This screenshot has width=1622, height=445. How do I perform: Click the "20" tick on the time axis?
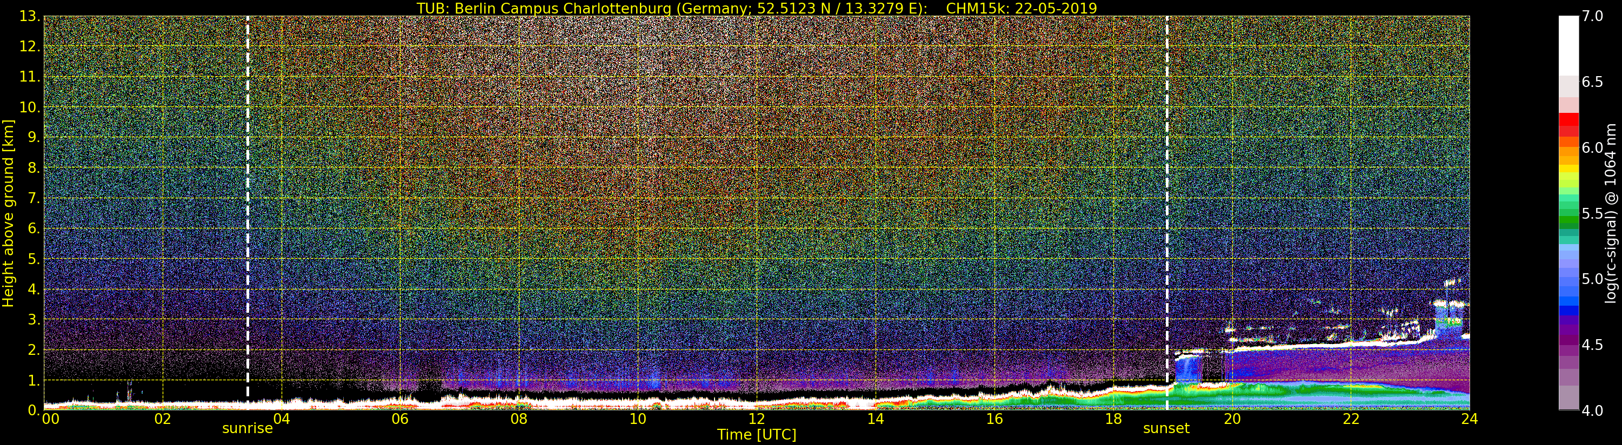1232,419
